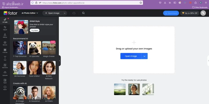Click the Up to 30% Off button

point(190,13)
